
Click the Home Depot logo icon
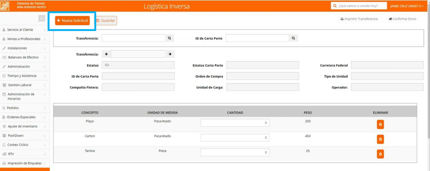click(x=5, y=6)
